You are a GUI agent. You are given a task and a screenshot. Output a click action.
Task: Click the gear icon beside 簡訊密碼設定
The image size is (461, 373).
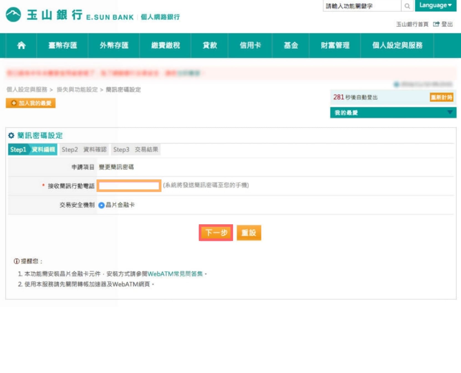[11, 135]
